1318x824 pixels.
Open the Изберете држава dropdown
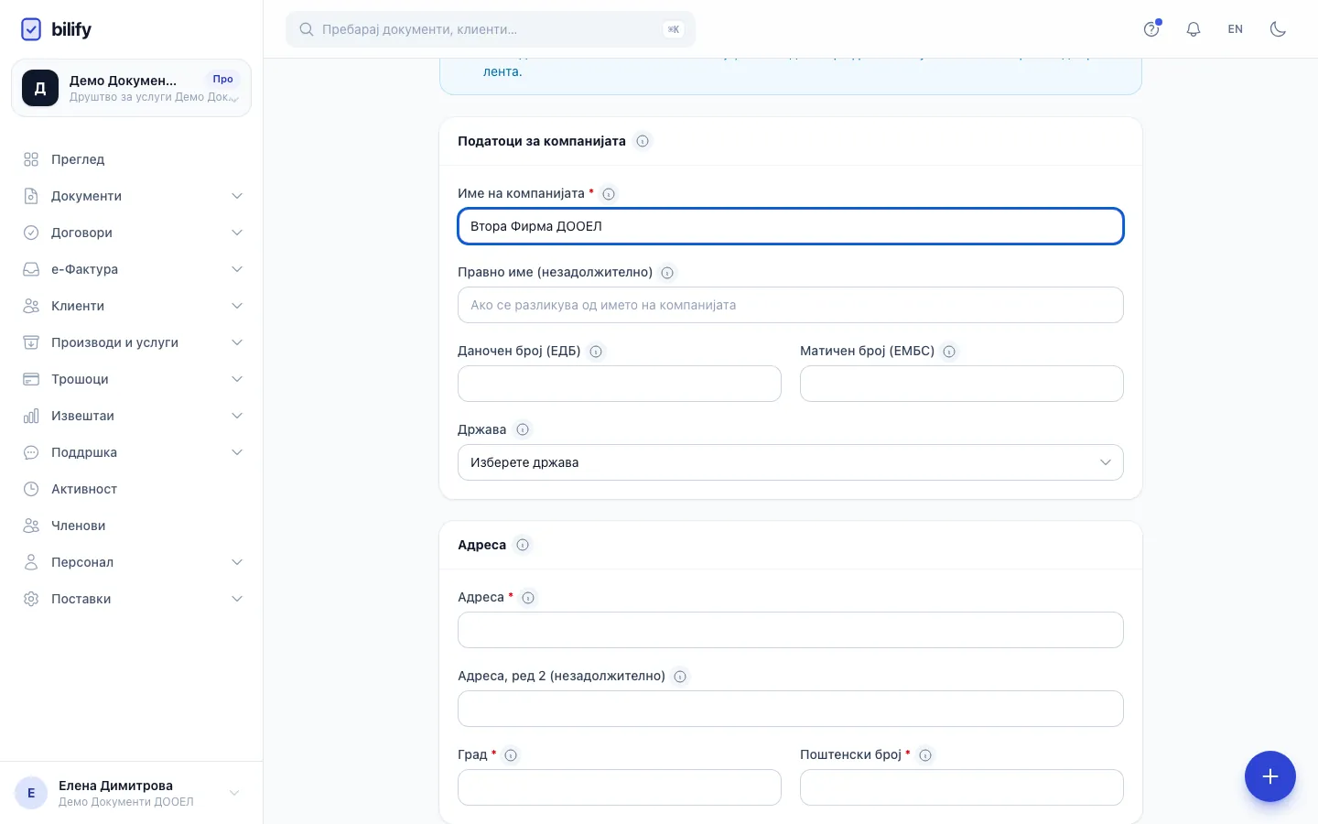click(791, 462)
